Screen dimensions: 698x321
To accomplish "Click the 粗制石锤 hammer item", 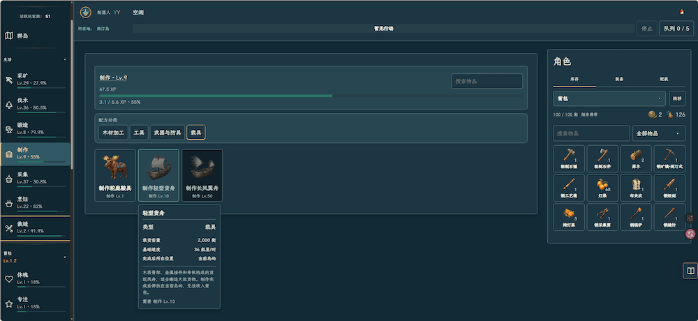I will tap(569, 158).
